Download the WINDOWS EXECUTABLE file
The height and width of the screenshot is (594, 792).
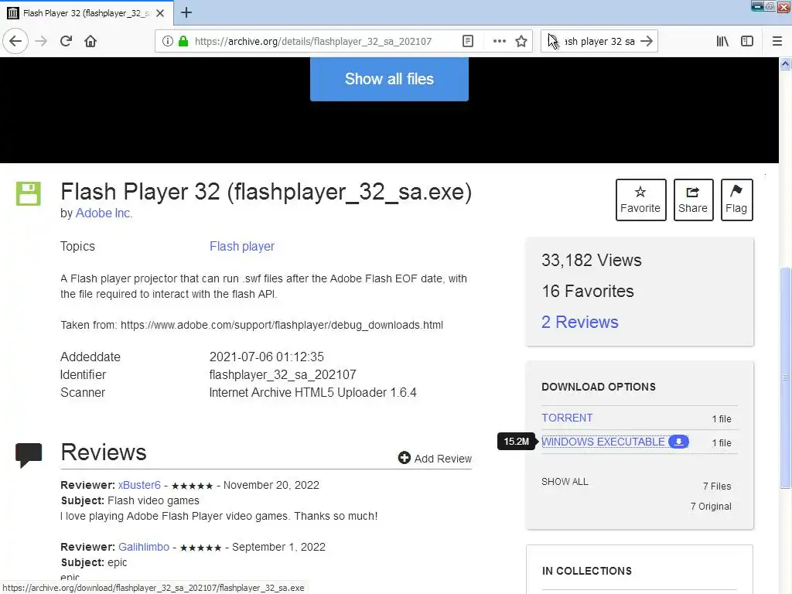click(603, 442)
